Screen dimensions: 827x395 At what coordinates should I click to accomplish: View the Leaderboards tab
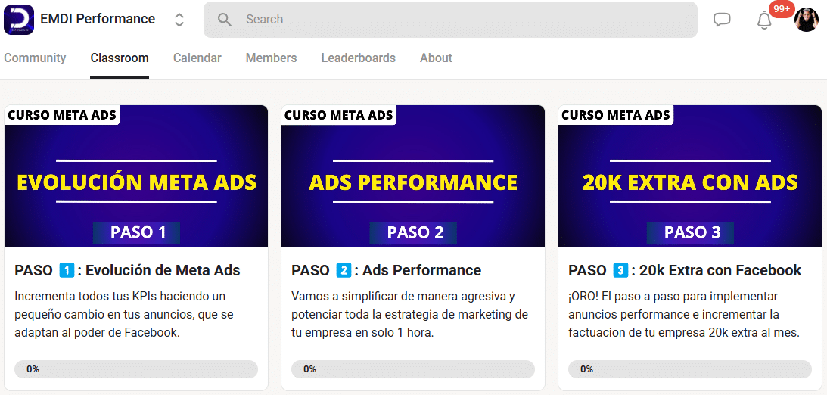pyautogui.click(x=358, y=58)
